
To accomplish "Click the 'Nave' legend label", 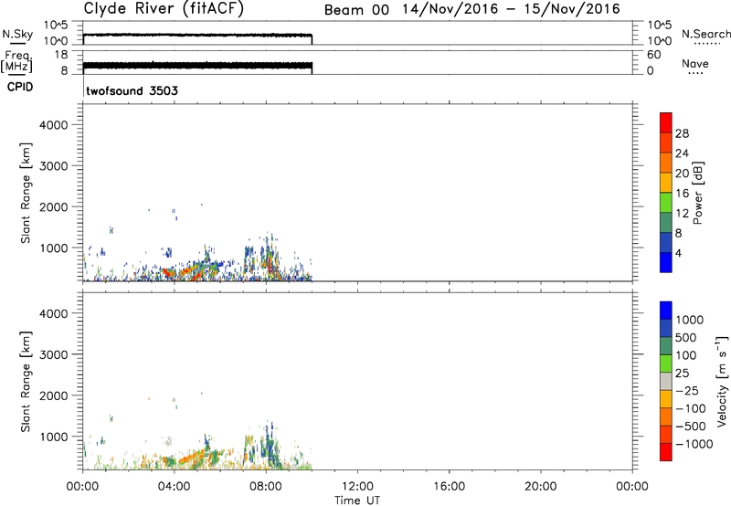I will 695,63.
